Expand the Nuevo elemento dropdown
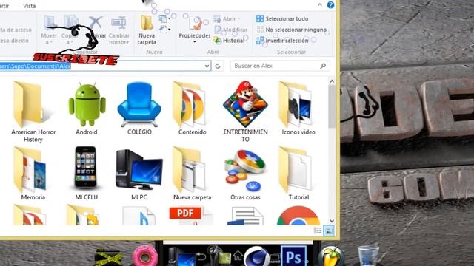Screen dimensions: 474x266 click(x=169, y=18)
